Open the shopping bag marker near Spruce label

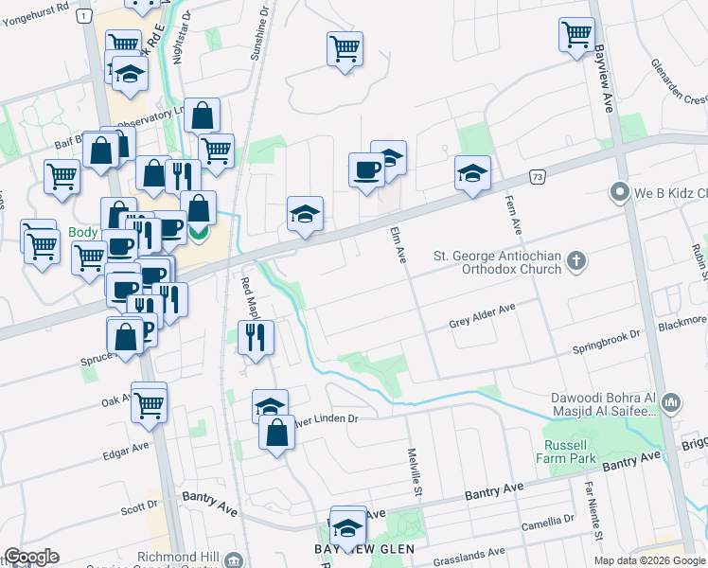[126, 337]
